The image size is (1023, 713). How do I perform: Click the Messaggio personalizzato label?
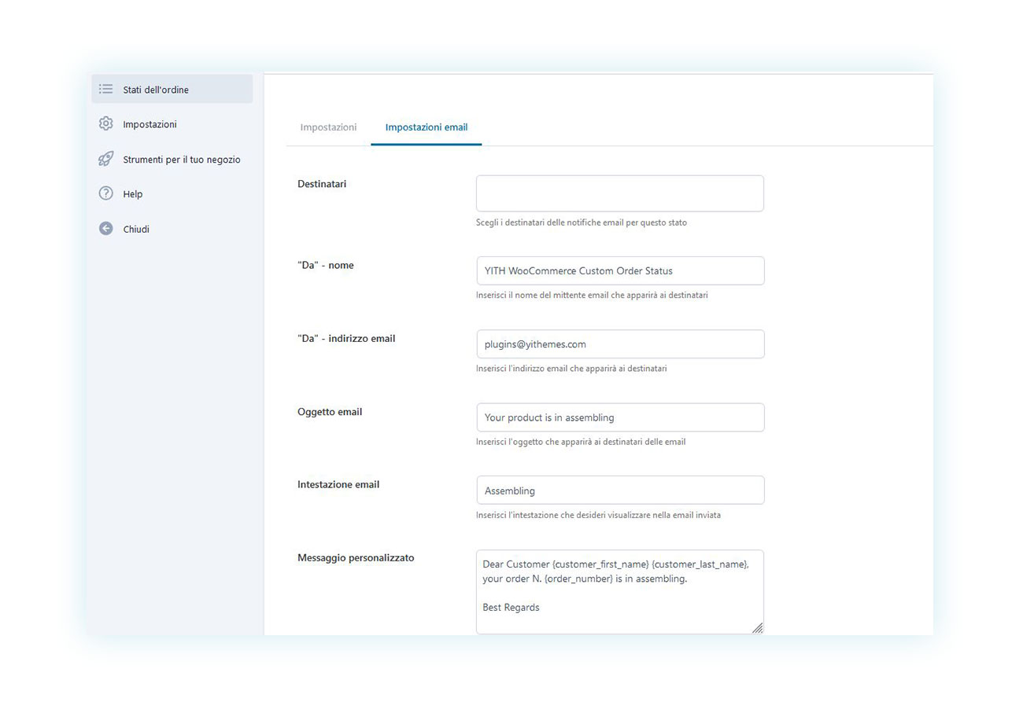pos(356,558)
